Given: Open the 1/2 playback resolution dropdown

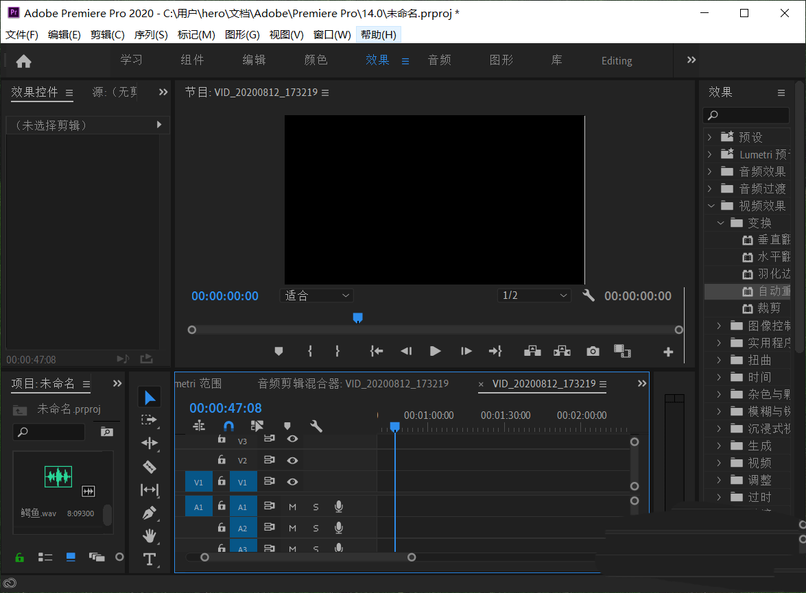Looking at the screenshot, I should 534,295.
